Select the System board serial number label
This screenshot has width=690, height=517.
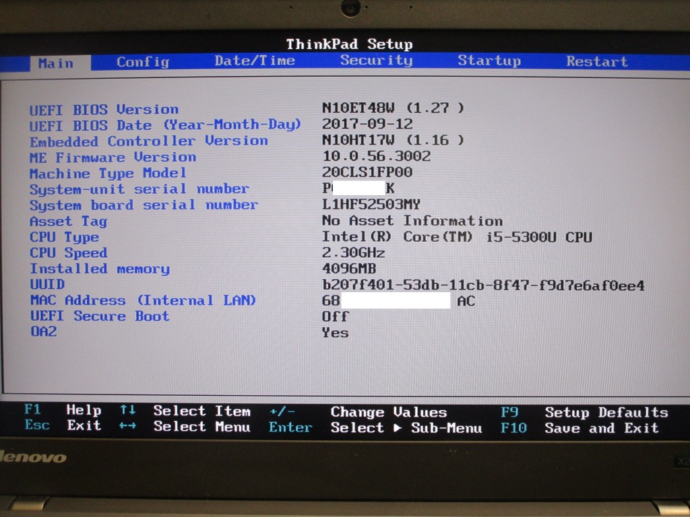(144, 205)
